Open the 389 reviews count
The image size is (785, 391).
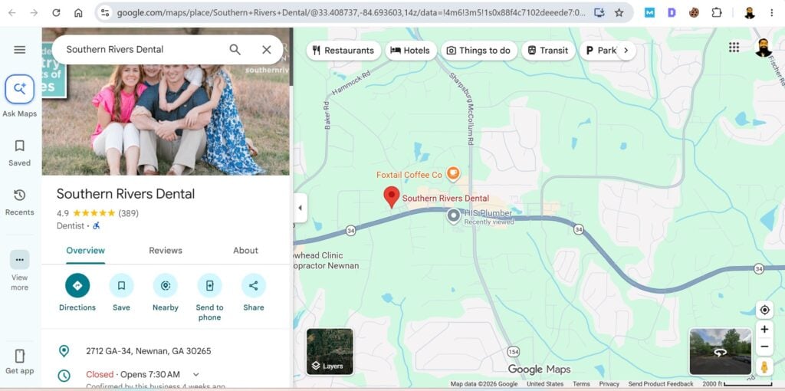pyautogui.click(x=128, y=213)
